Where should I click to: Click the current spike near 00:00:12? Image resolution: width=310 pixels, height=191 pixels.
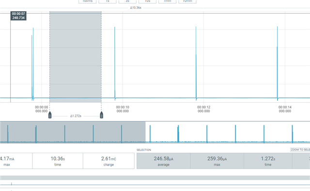196,63
